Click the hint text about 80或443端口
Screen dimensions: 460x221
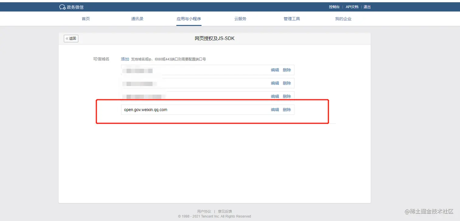(169, 59)
